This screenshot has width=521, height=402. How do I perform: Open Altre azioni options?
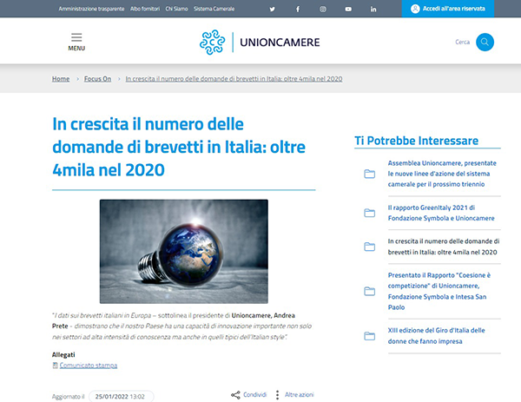coord(299,395)
